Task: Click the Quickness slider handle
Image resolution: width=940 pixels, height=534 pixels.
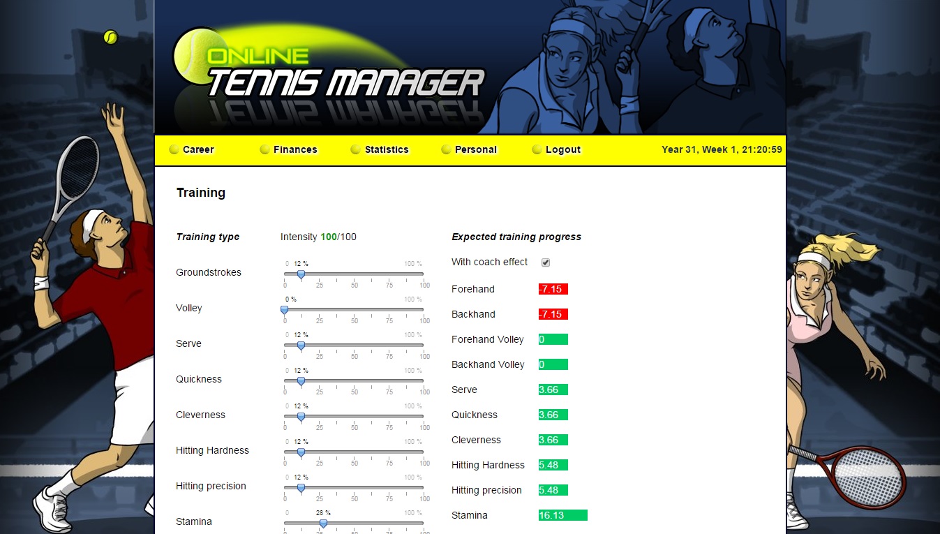Action: 301,381
